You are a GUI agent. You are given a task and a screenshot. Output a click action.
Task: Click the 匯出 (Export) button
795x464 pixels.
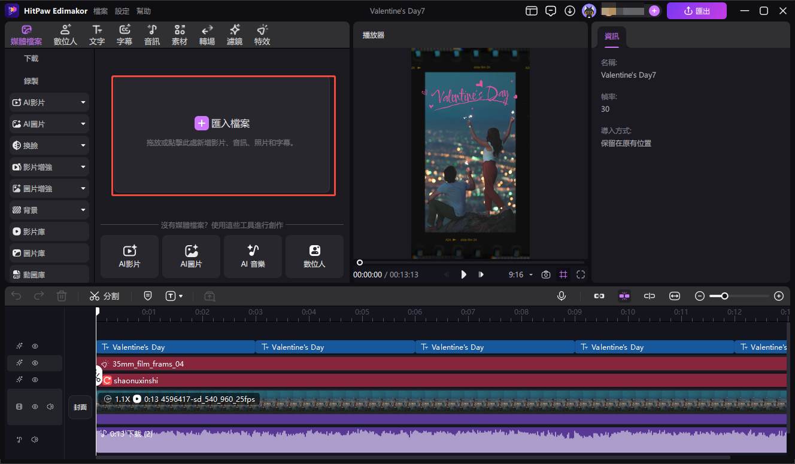(696, 10)
